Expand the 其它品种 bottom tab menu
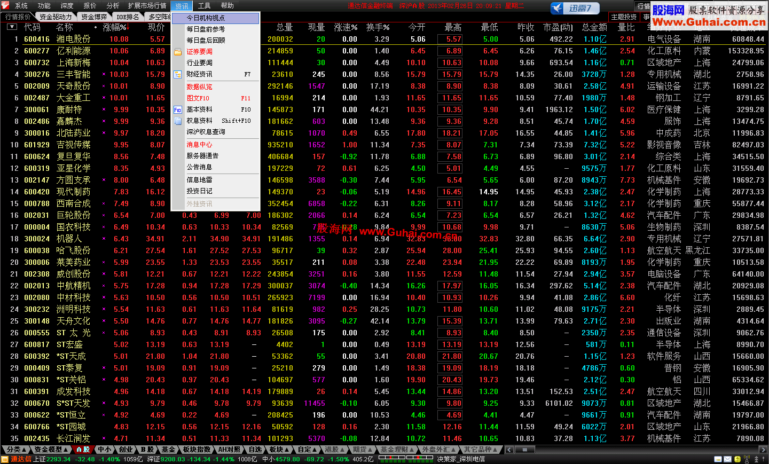Image resolution: width=769 pixels, height=464 pixels. (481, 450)
